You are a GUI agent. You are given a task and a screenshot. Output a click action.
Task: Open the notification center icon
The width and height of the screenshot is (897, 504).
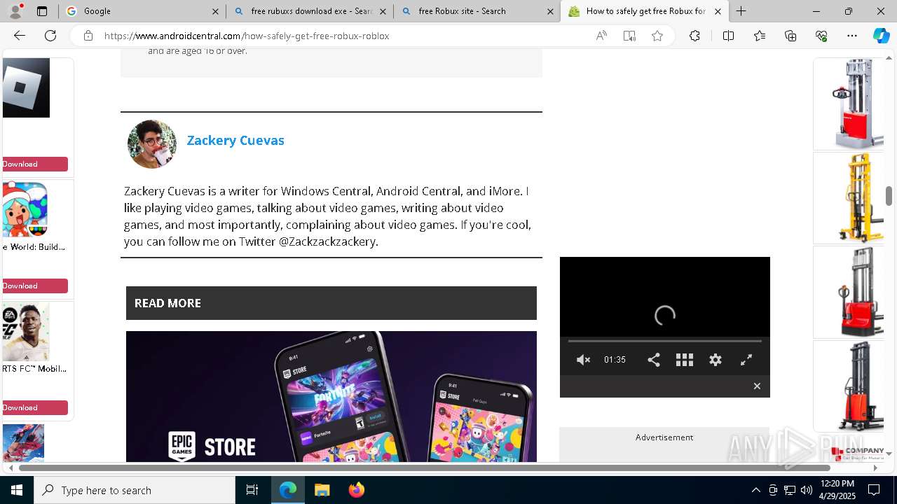(874, 490)
